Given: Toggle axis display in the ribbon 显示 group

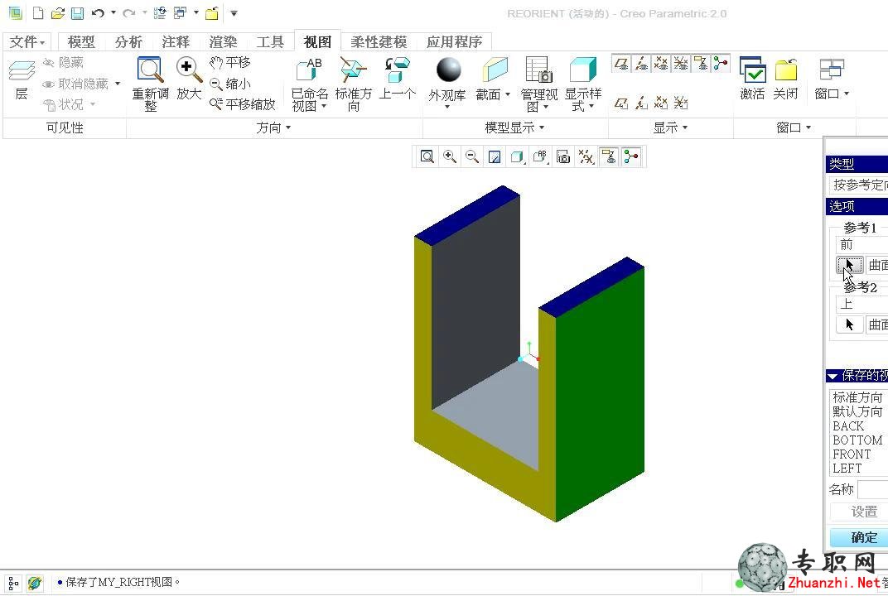Looking at the screenshot, I should pos(642,64).
